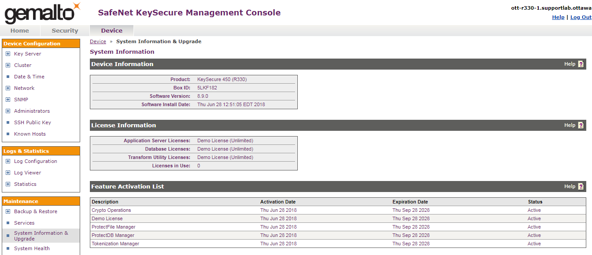Viewport: 592px width, 255px height.
Task: Expand the Key Server tree node
Action: coord(8,54)
